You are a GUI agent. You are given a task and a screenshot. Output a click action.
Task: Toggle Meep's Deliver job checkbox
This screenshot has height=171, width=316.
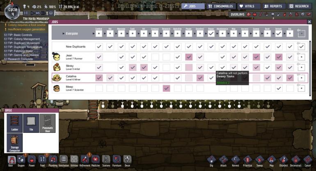pyautogui.click(x=279, y=88)
